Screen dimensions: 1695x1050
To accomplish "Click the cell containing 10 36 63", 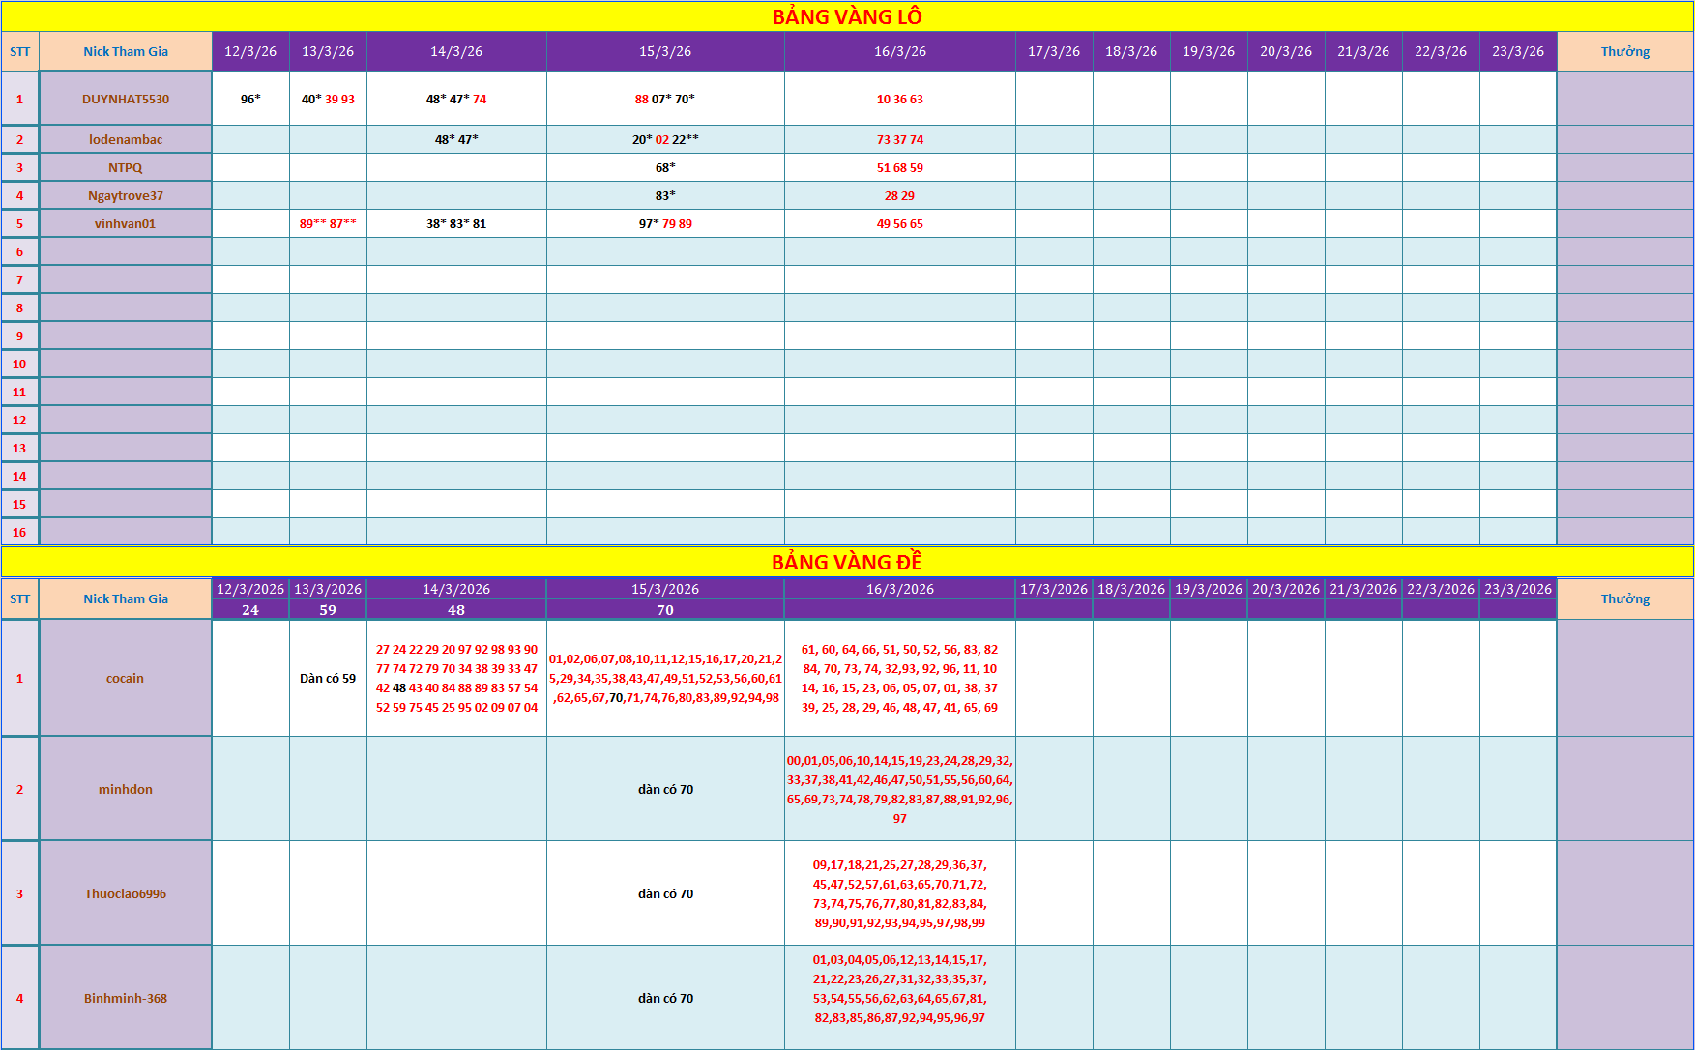I will tap(900, 99).
